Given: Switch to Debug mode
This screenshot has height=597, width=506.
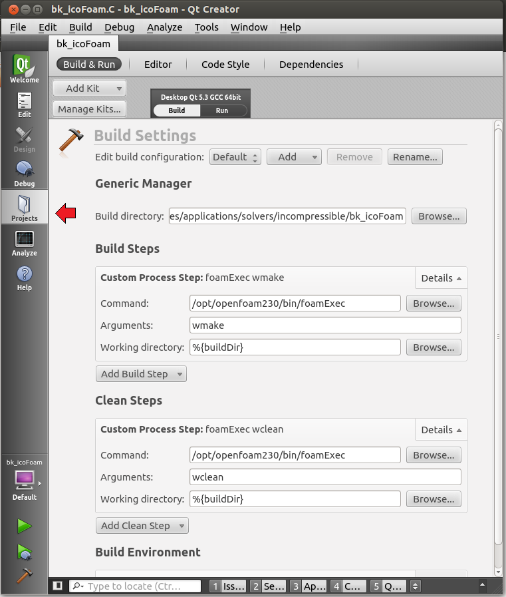Looking at the screenshot, I should click(25, 174).
